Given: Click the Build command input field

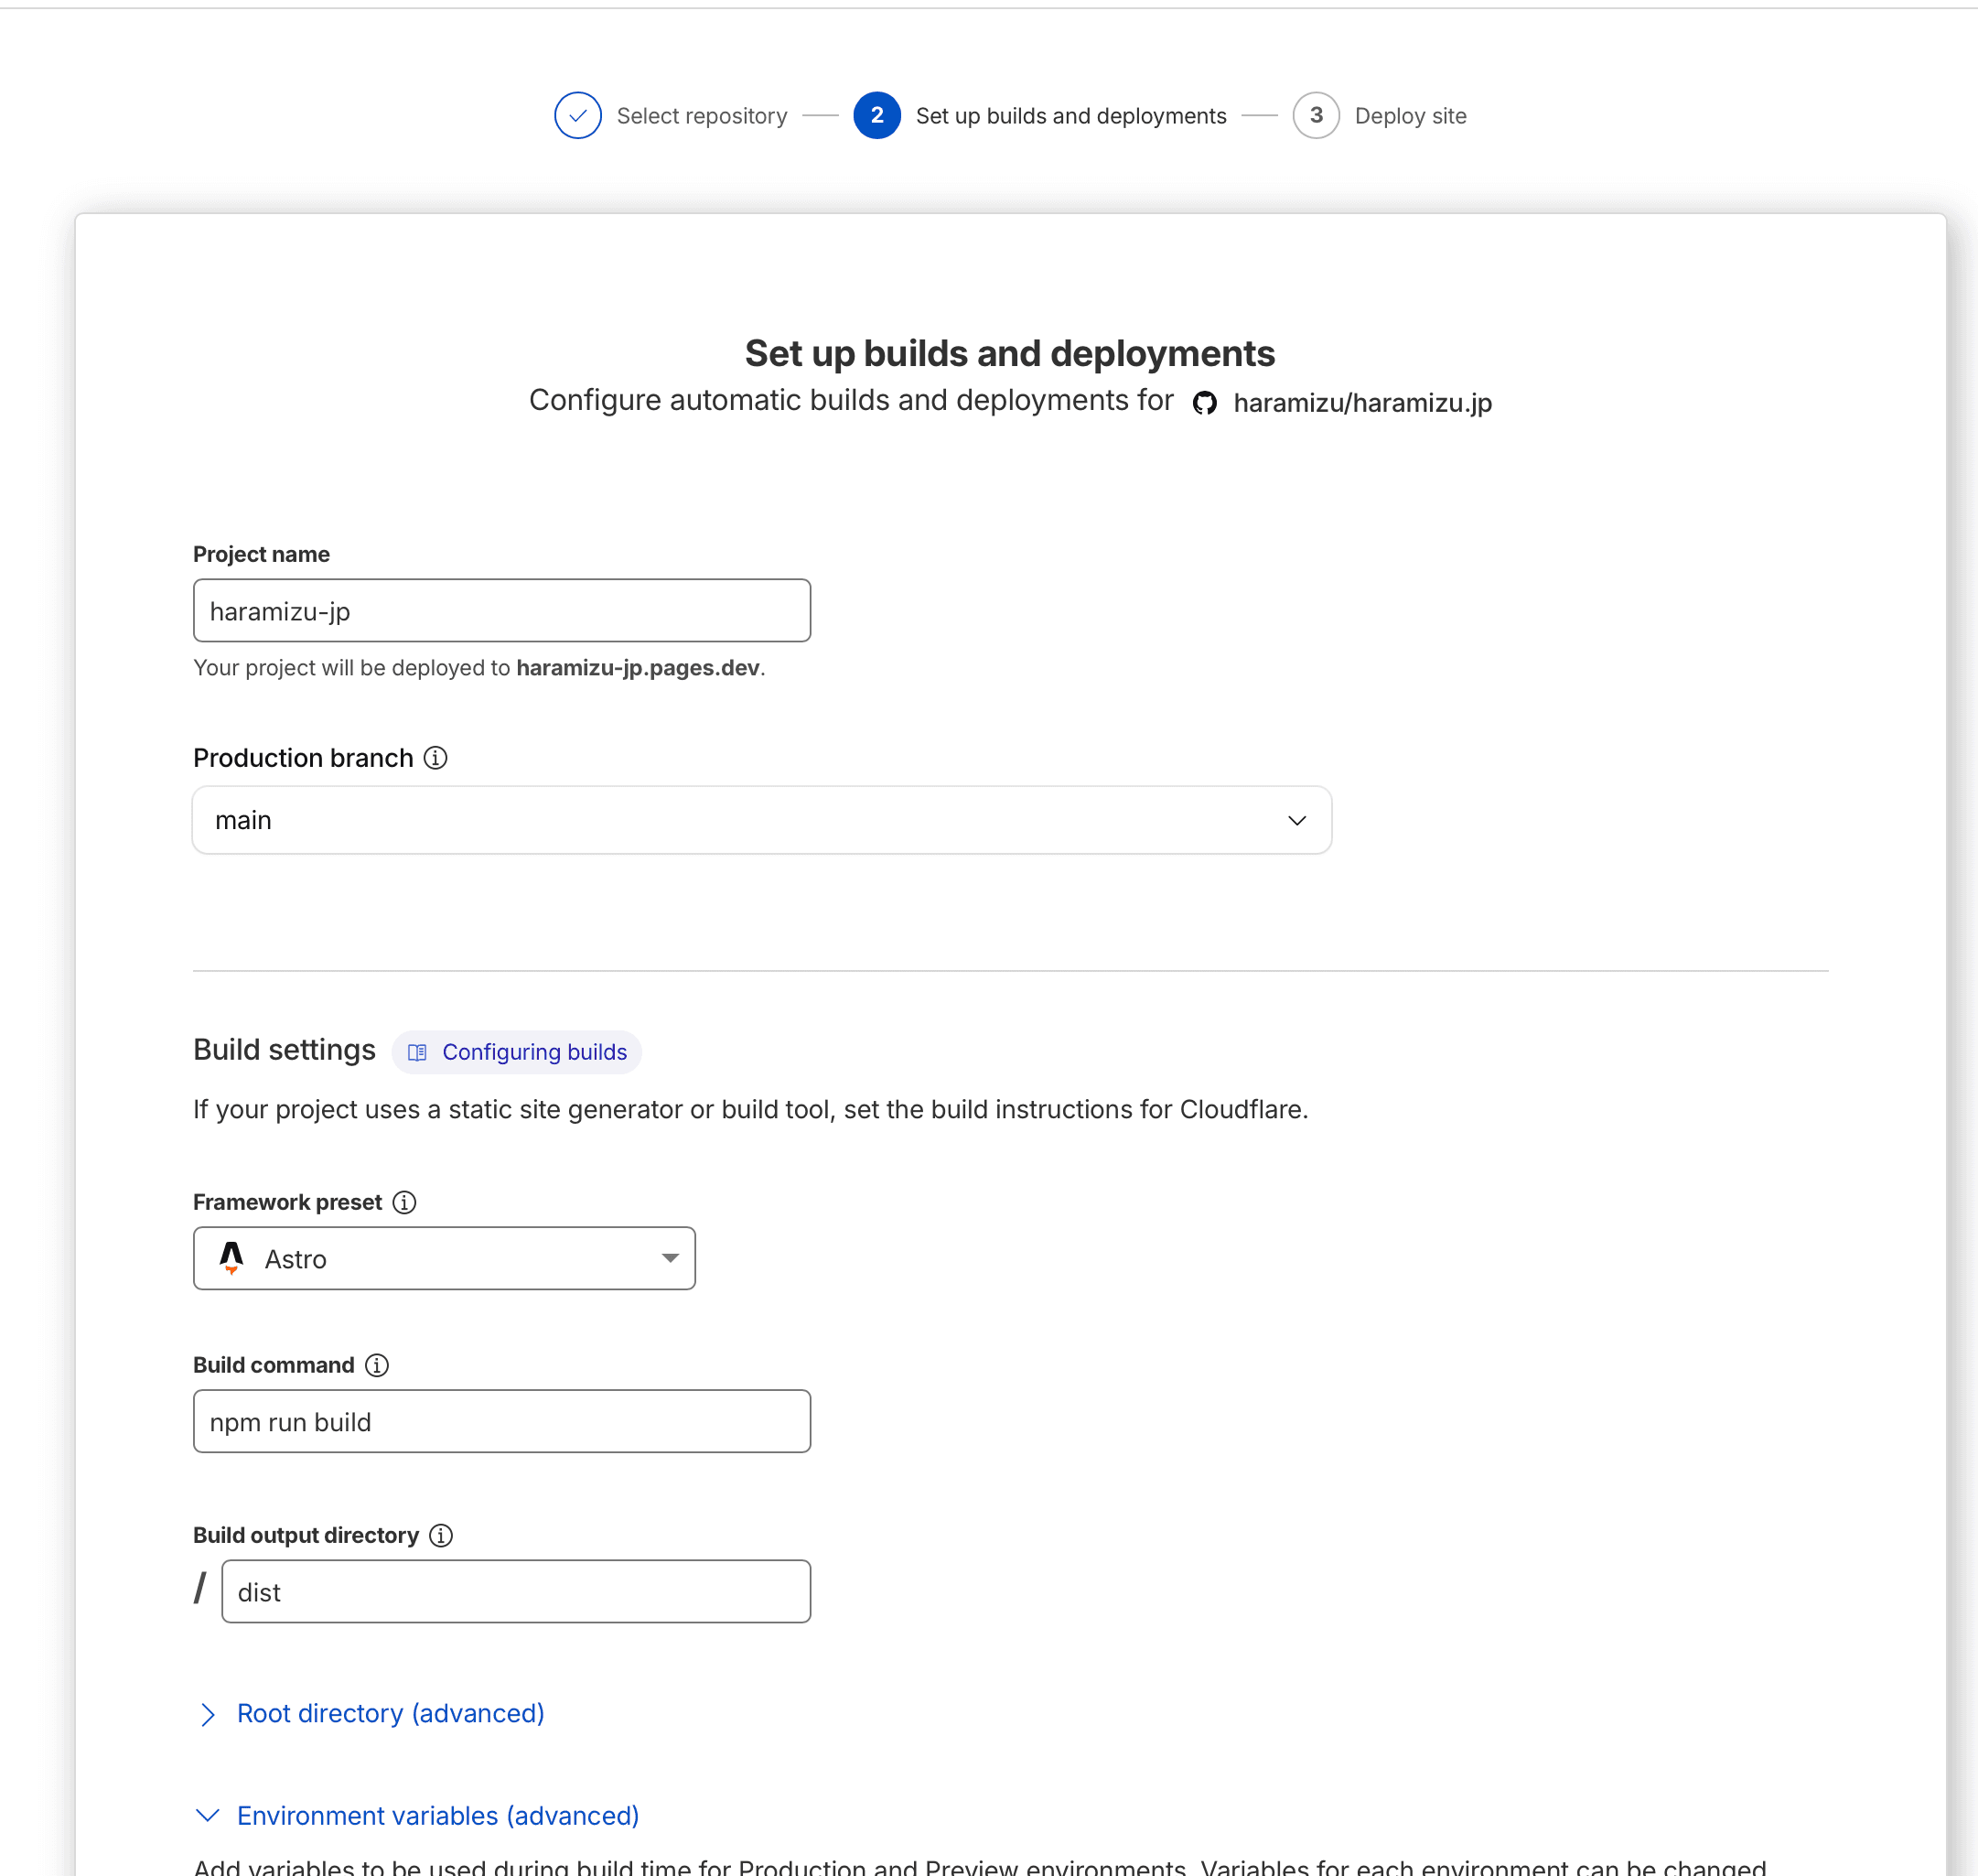Looking at the screenshot, I should (x=501, y=1421).
